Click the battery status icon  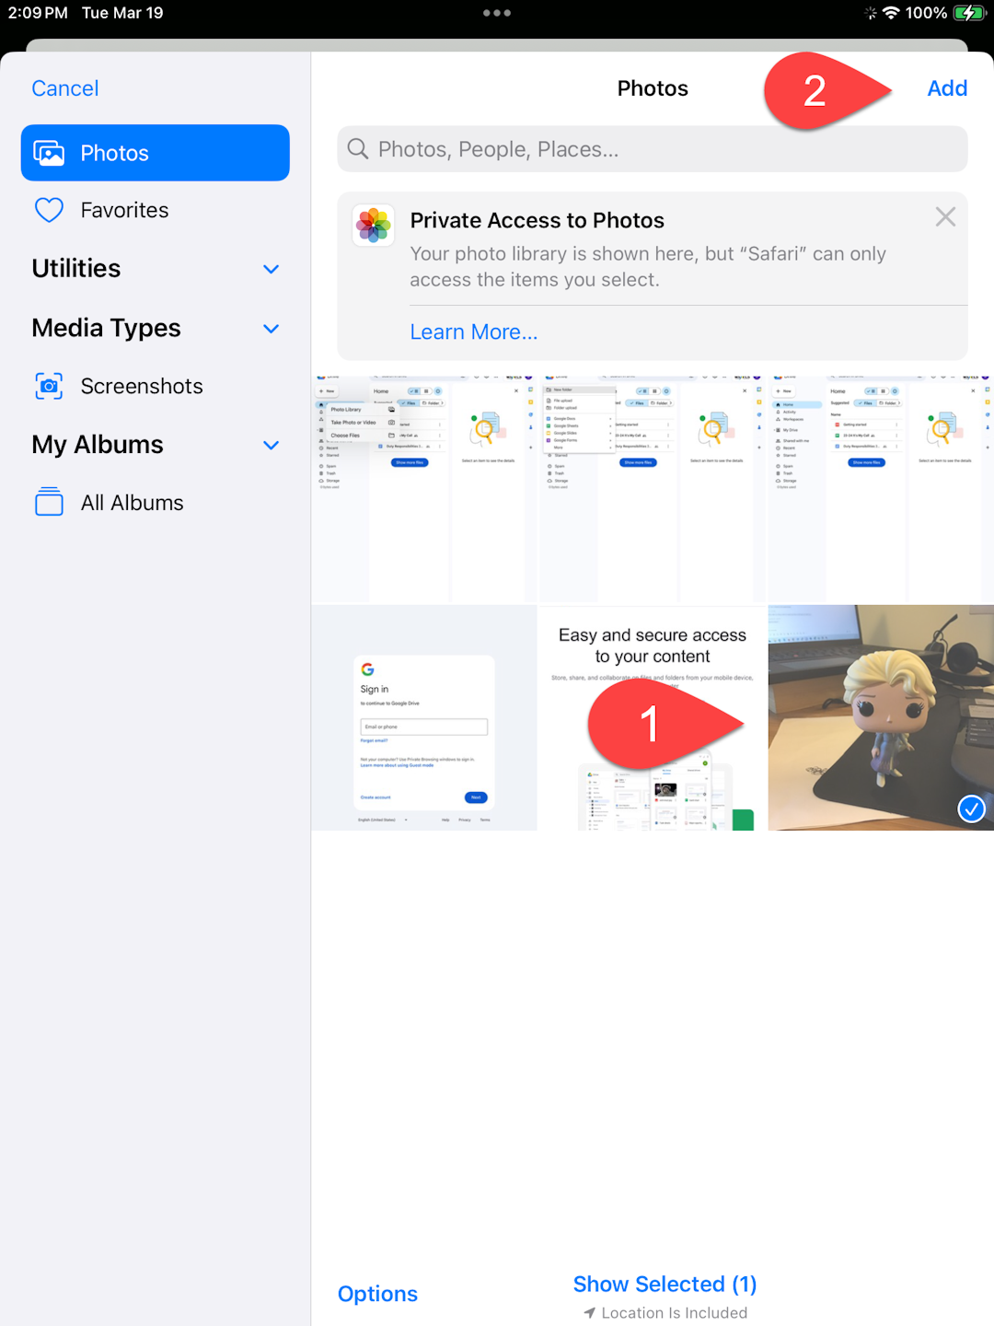pos(969,13)
